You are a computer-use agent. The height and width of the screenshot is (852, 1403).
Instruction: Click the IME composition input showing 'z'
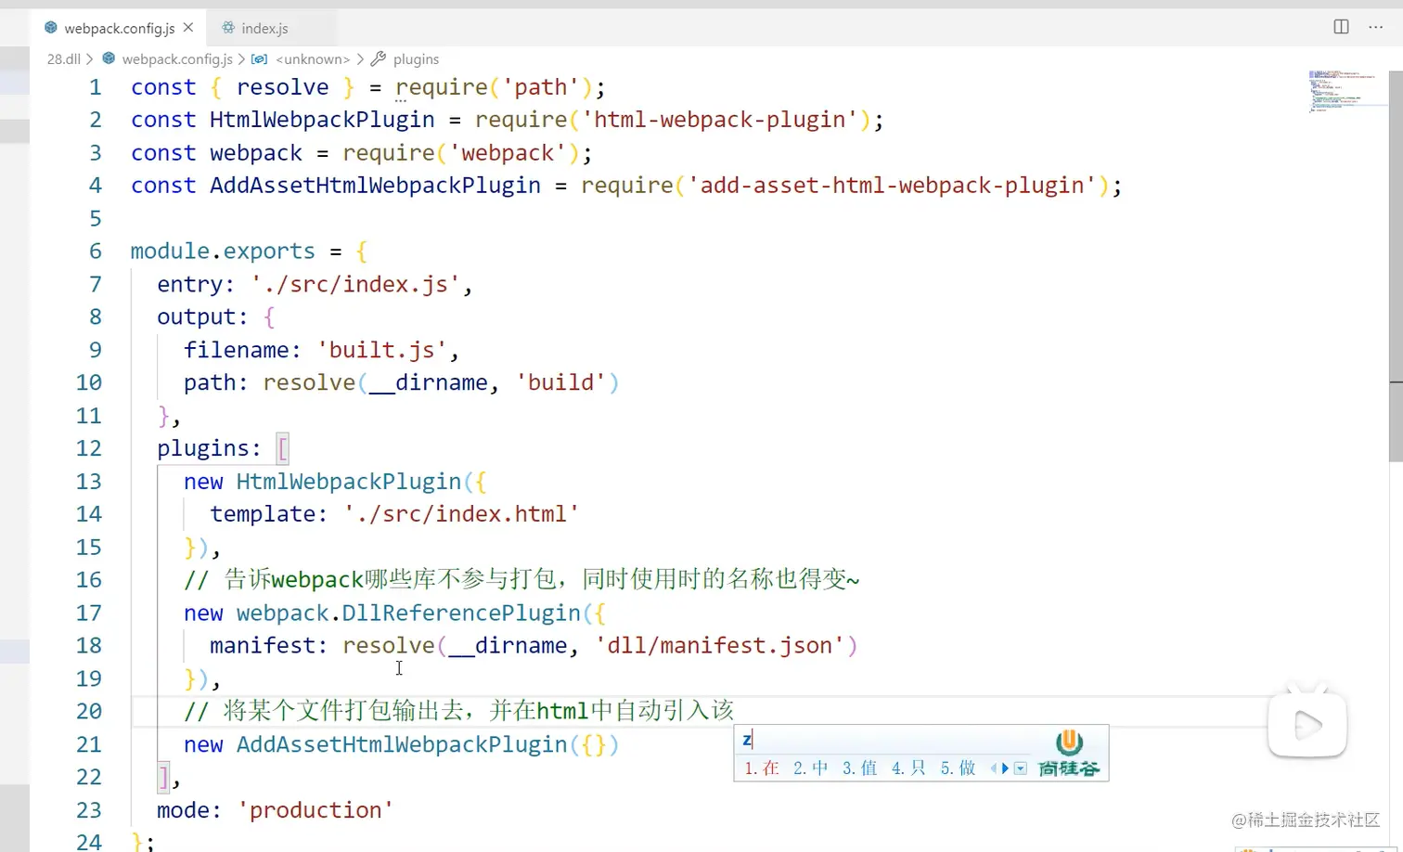(x=882, y=740)
